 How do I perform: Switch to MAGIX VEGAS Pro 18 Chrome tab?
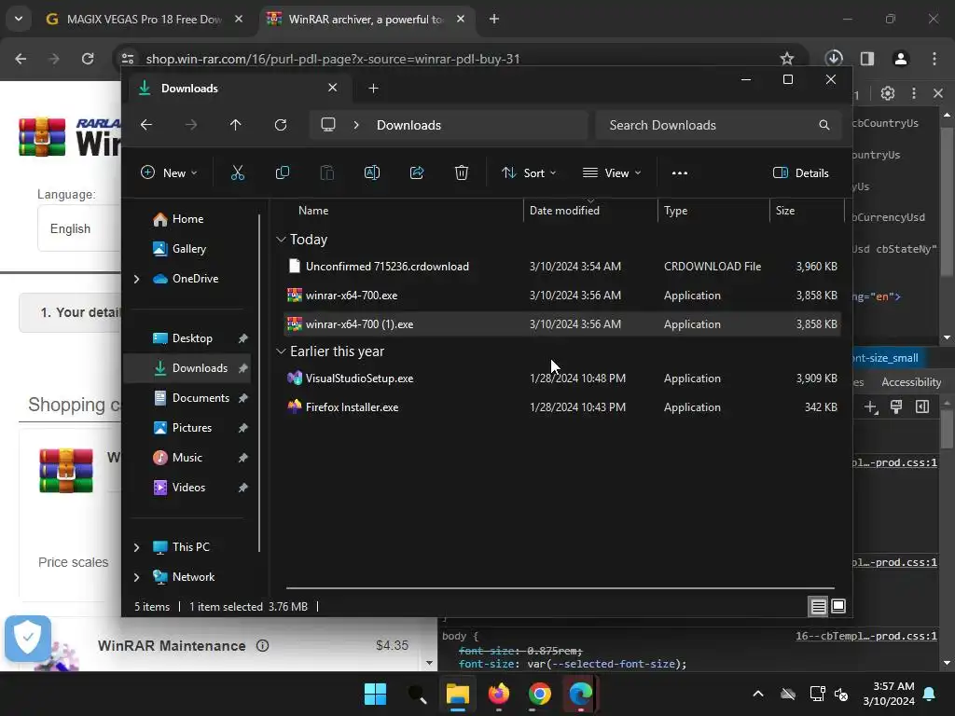(145, 19)
